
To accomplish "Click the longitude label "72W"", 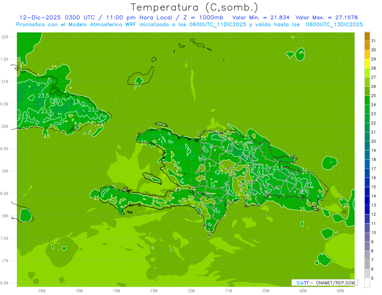I will (x=191, y=291).
